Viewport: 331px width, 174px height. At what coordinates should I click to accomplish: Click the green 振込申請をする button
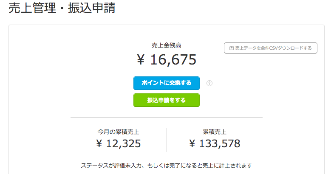pyautogui.click(x=166, y=100)
